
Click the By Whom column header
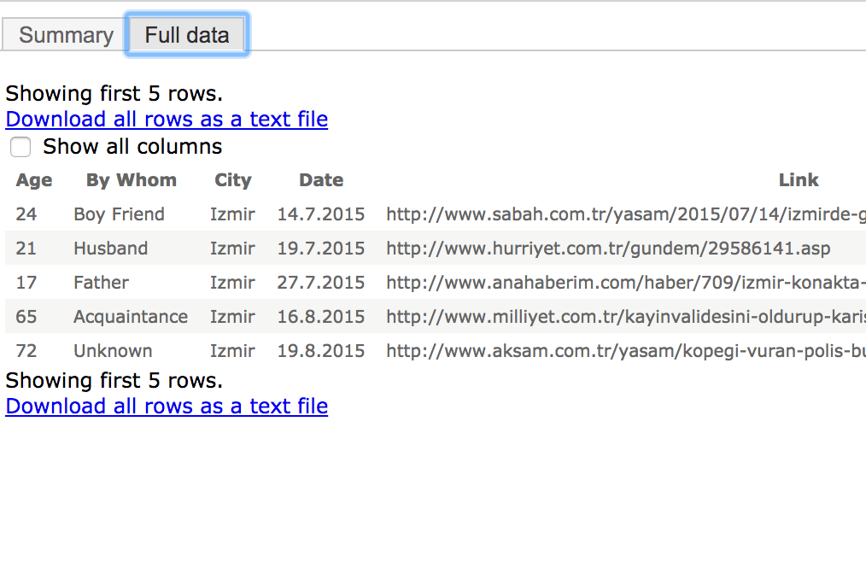click(132, 180)
